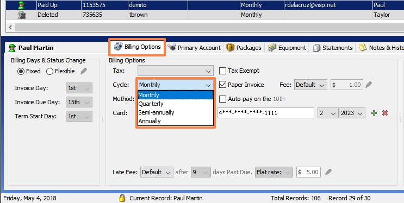Screen dimensions: 404x203
Task: Open the card expiration month dropdown
Action: pos(327,113)
